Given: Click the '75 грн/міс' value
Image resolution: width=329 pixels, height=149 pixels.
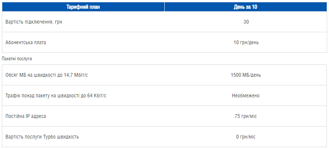Looking at the screenshot, I should pyautogui.click(x=246, y=116).
